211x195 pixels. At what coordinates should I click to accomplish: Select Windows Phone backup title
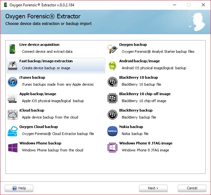[40, 143]
